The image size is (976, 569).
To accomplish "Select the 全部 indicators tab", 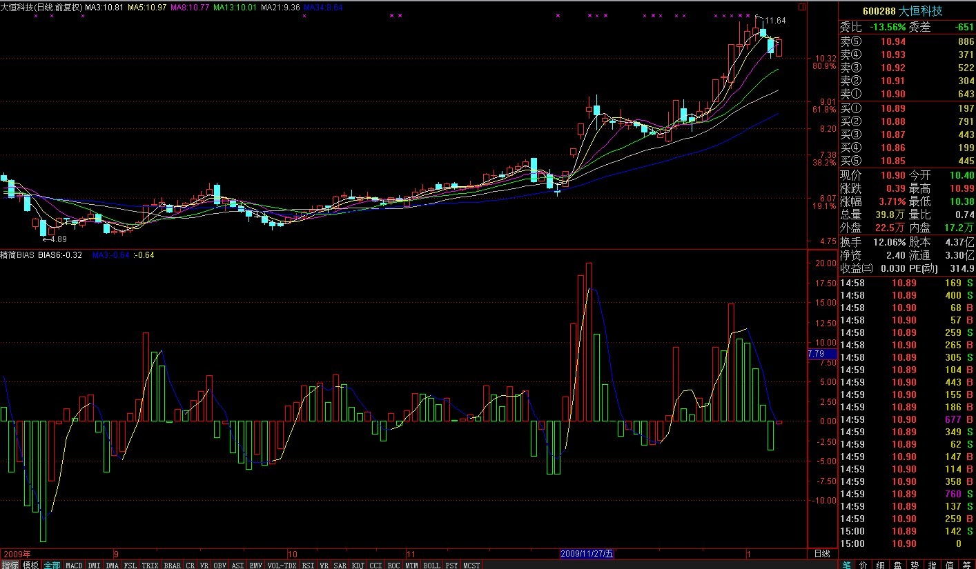I will pos(52,565).
